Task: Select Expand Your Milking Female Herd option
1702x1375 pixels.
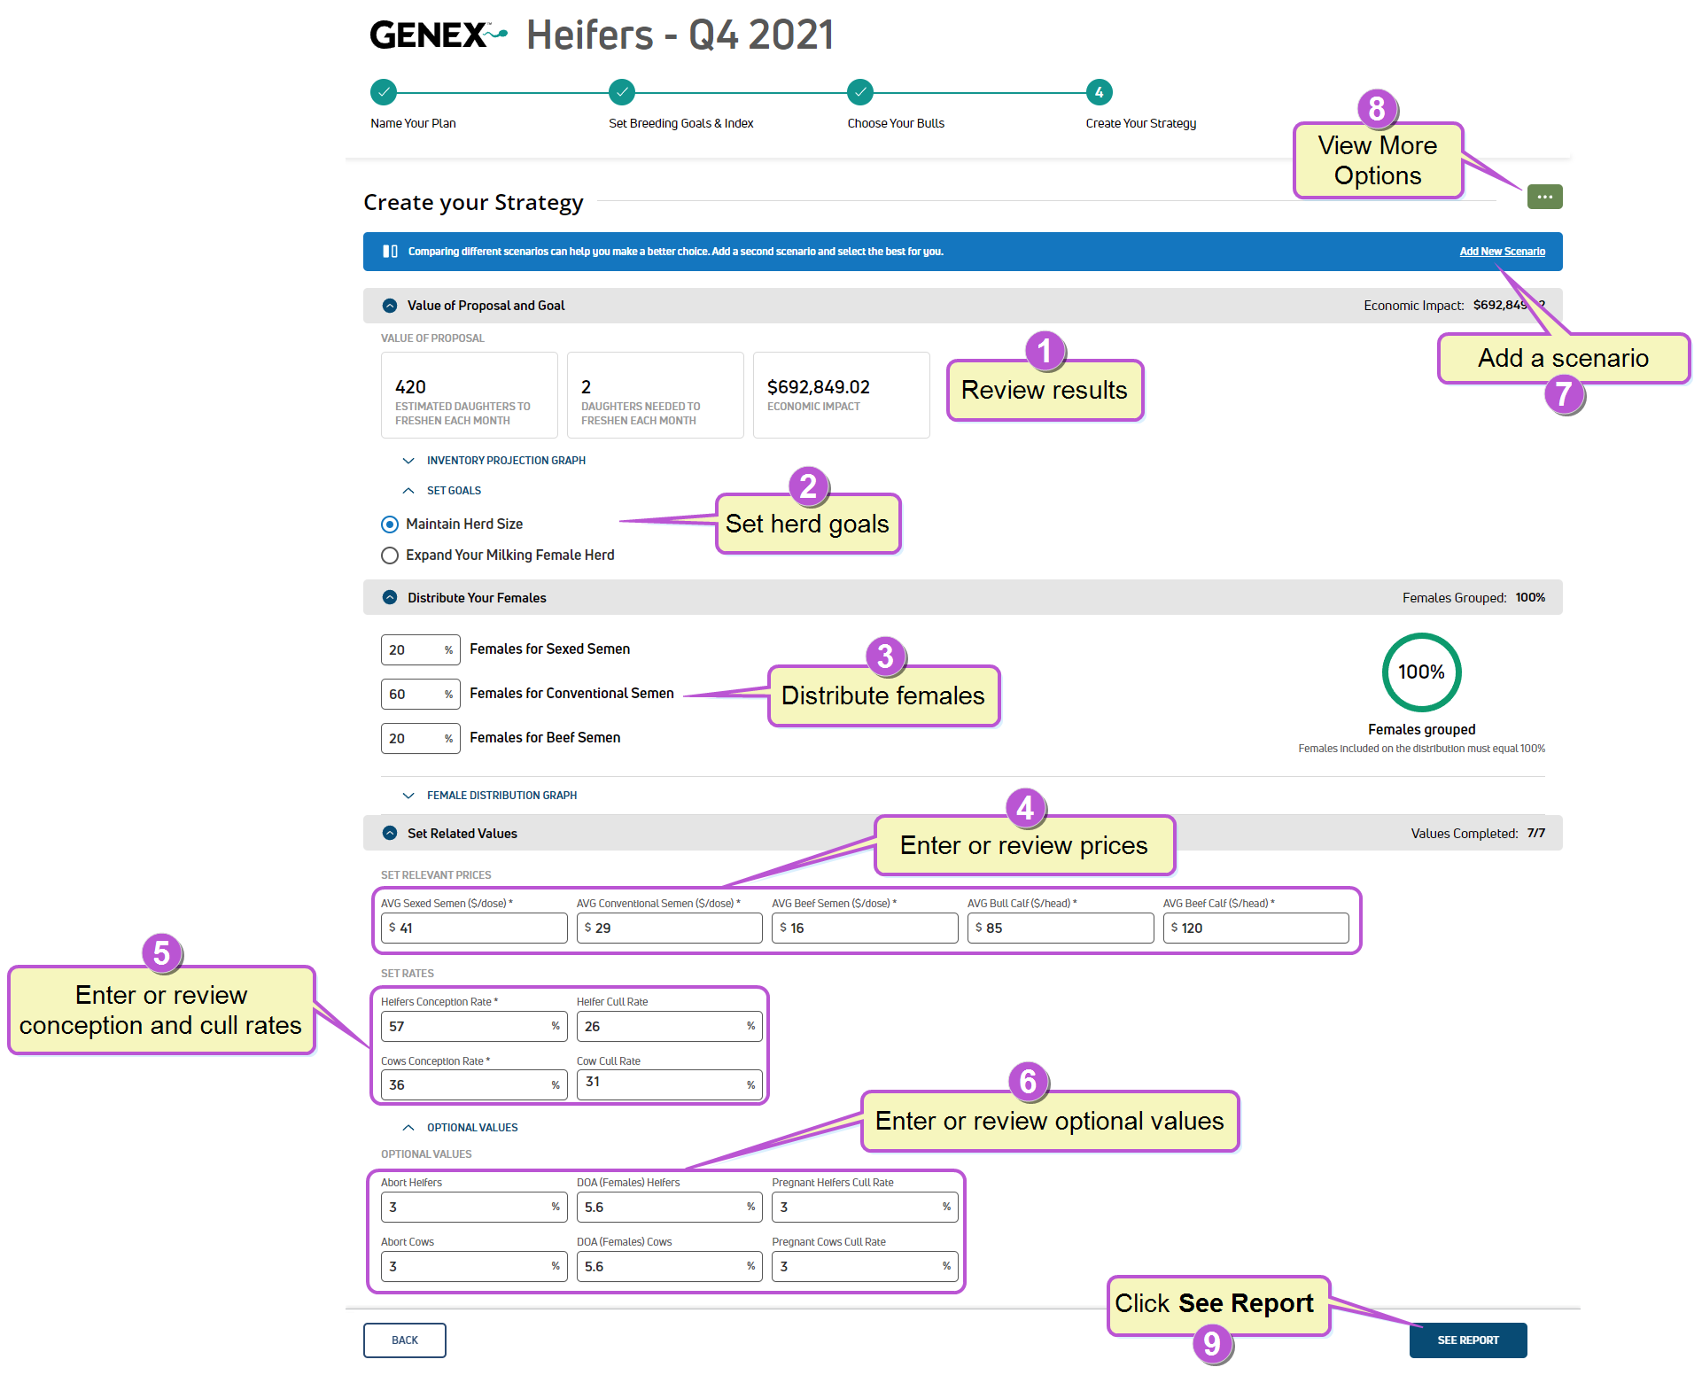Action: (390, 555)
